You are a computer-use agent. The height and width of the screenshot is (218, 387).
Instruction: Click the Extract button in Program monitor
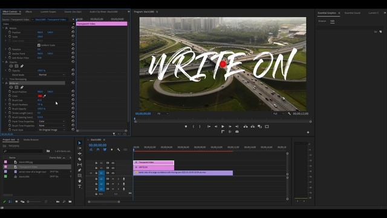[253, 127]
